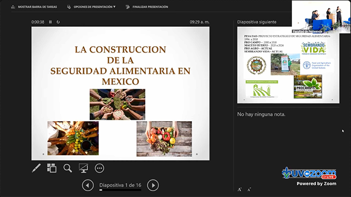
Task: Activate the zoom magnifier tool
Action: point(68,168)
